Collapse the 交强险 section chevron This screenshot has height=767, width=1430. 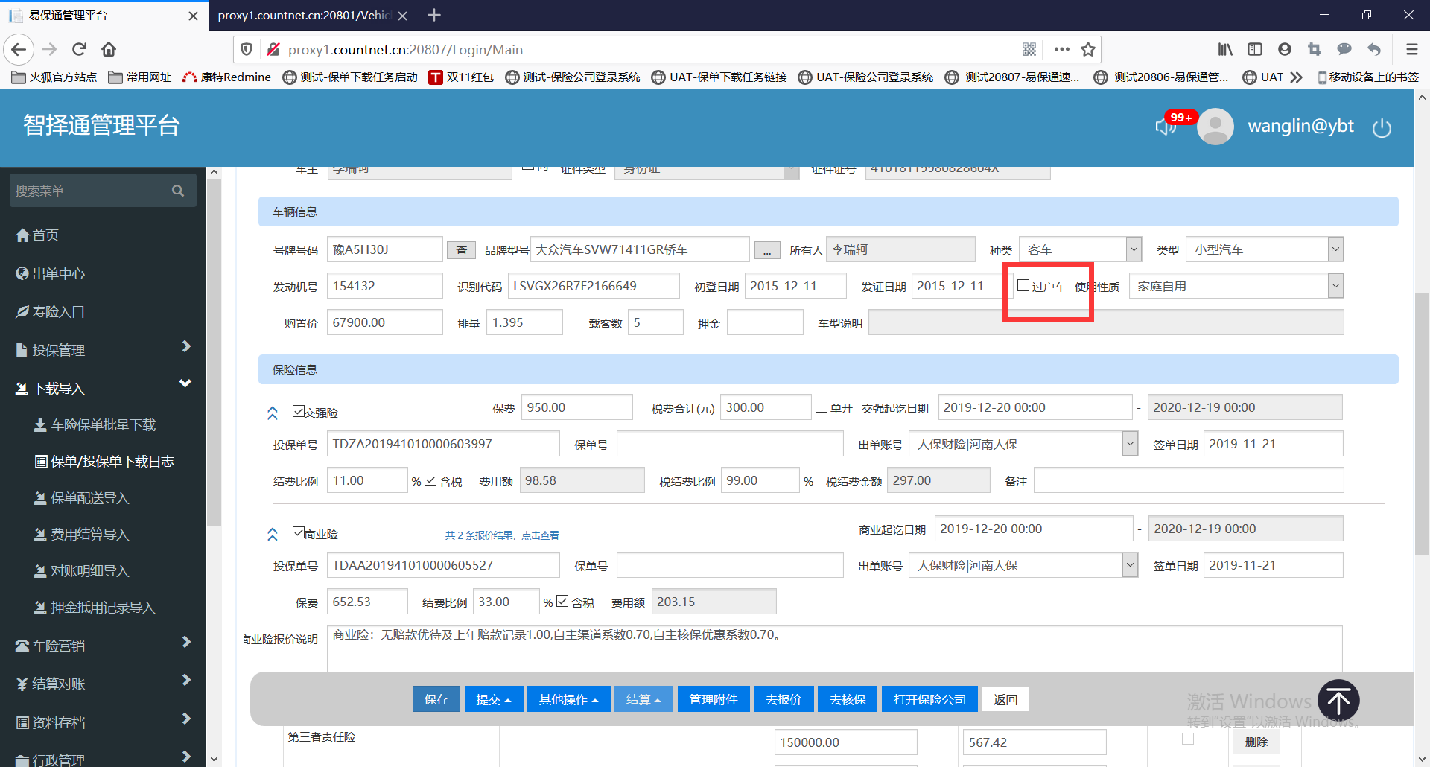pyautogui.click(x=273, y=413)
